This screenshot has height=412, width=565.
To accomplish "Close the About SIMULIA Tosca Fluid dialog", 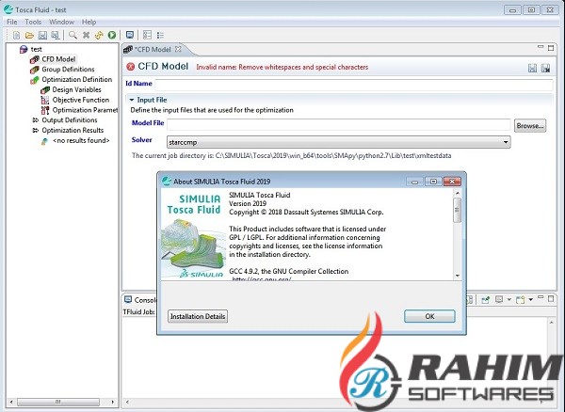I will (x=452, y=182).
